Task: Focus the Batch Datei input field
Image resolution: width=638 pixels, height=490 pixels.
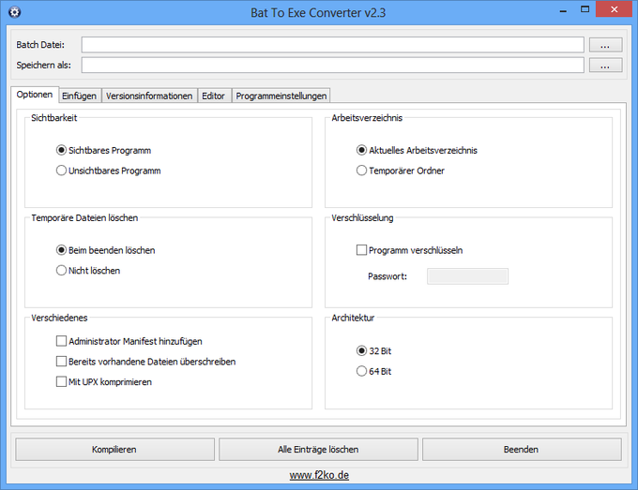Action: click(x=332, y=45)
